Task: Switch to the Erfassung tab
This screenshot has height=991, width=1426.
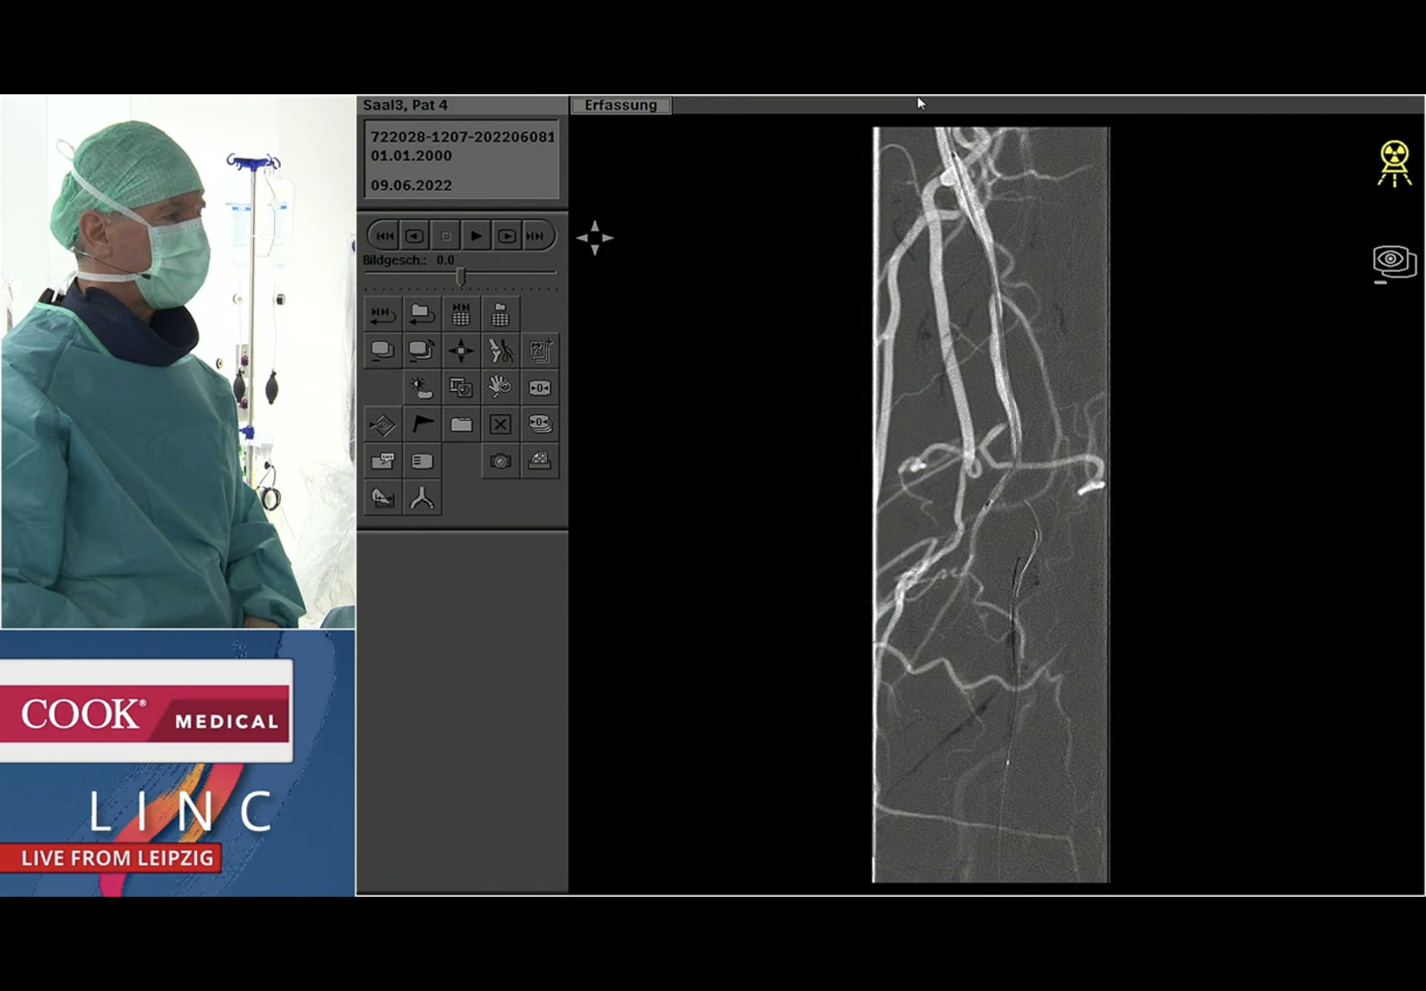Action: click(620, 105)
